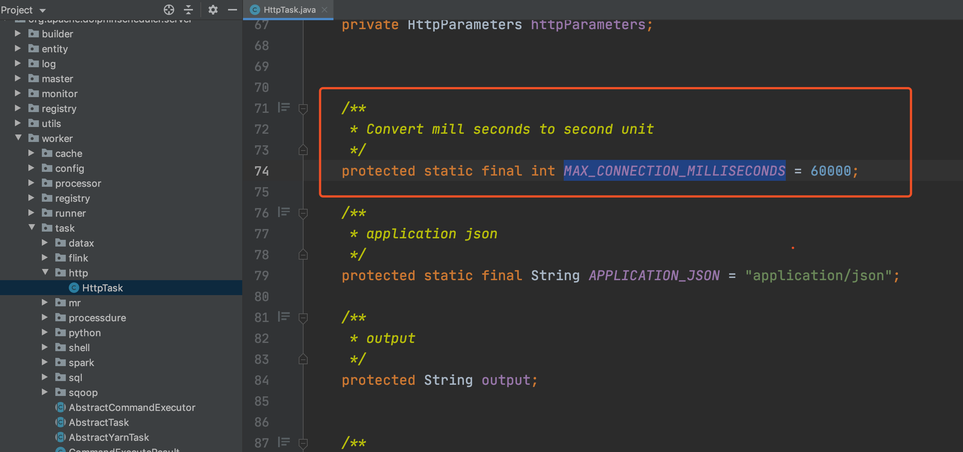Open the Project view dropdown
Screen dimensions: 963x452
[43, 10]
